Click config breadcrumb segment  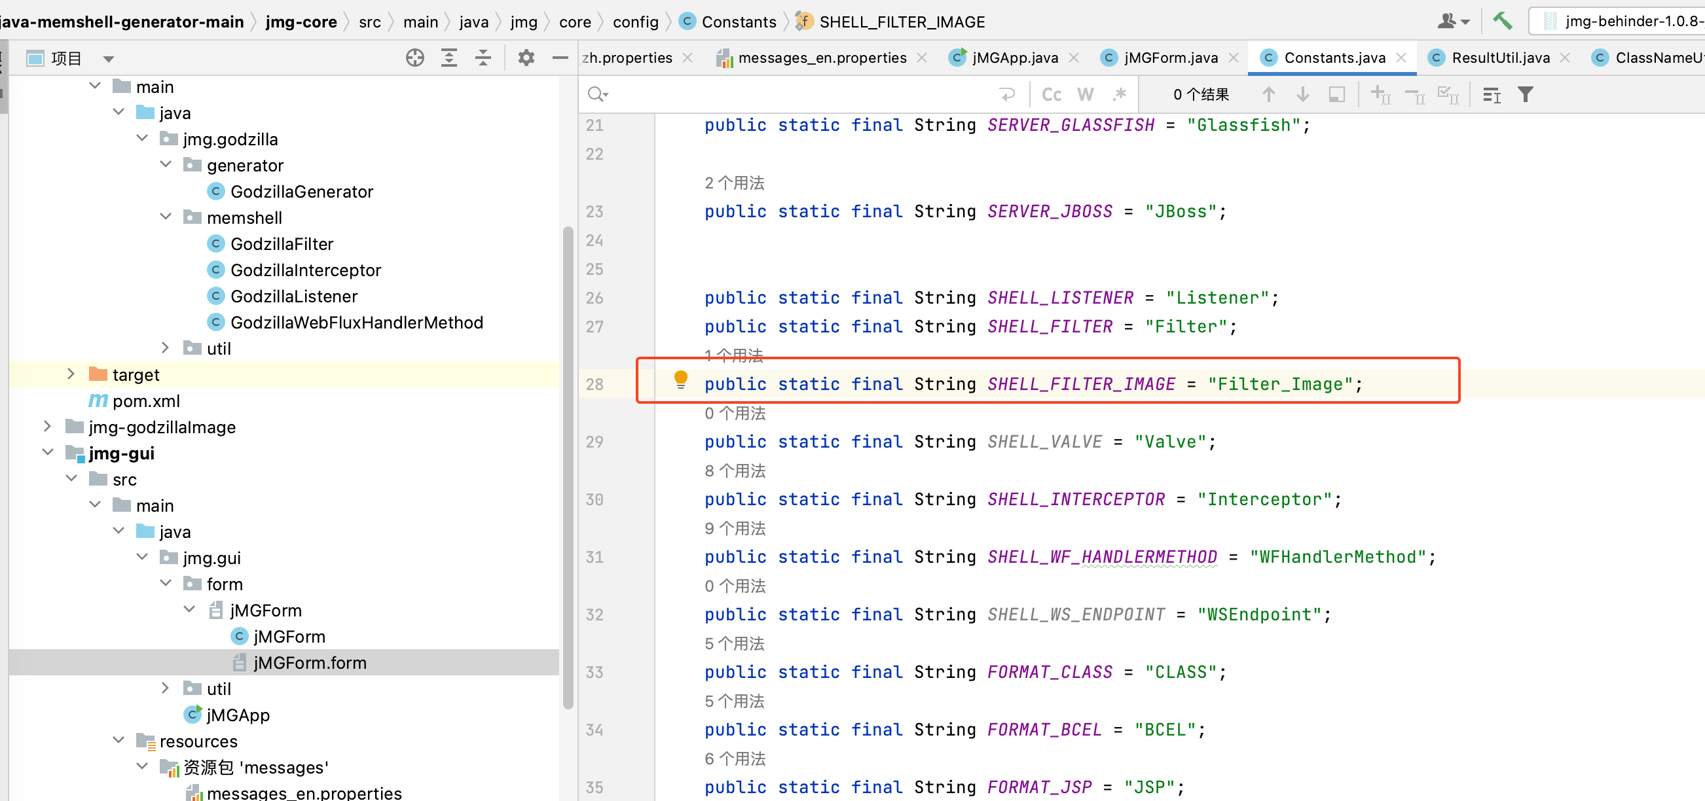tap(635, 22)
